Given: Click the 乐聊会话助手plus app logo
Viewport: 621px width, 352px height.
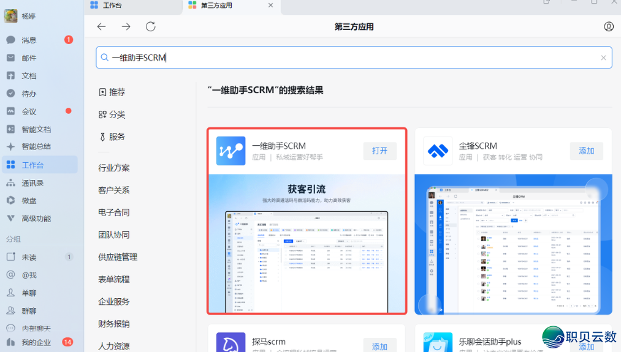Looking at the screenshot, I should (x=438, y=342).
